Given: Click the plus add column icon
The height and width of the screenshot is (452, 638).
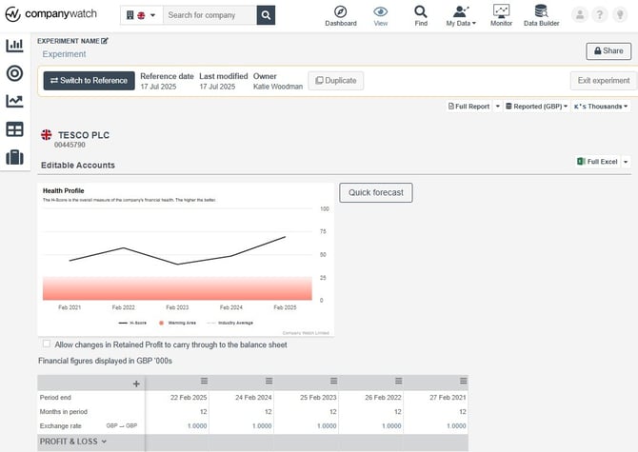Looking at the screenshot, I should click(x=136, y=383).
